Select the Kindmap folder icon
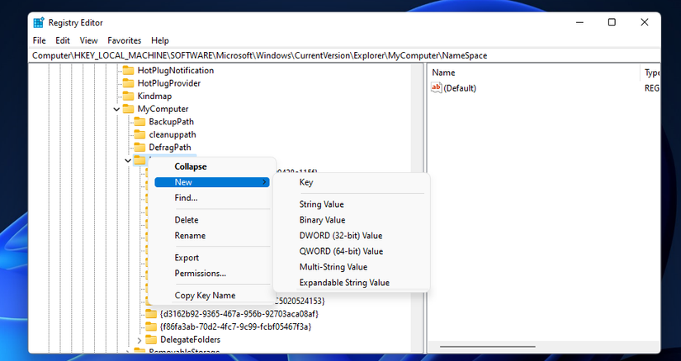Viewport: 681px width, 361px height. (128, 96)
